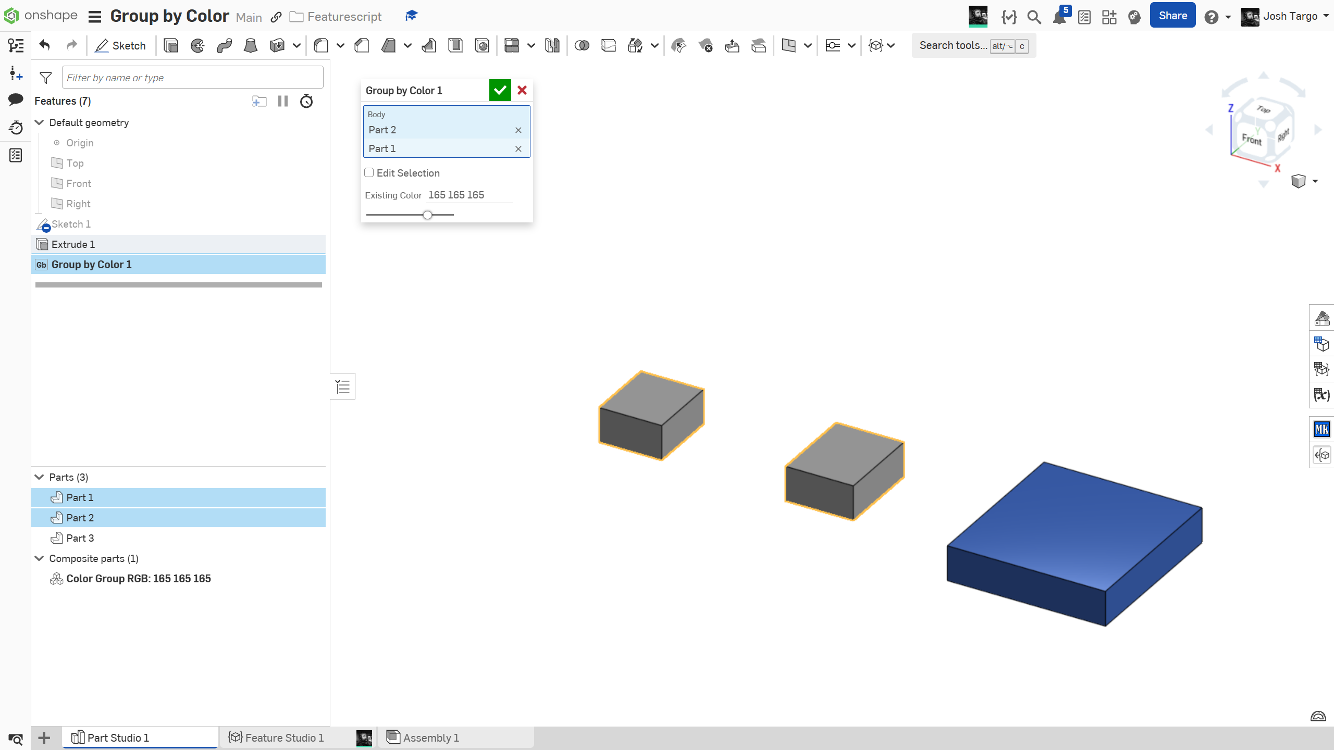Screen dimensions: 1334x750
Task: Select the Thicken tool icon
Action: 277,46
